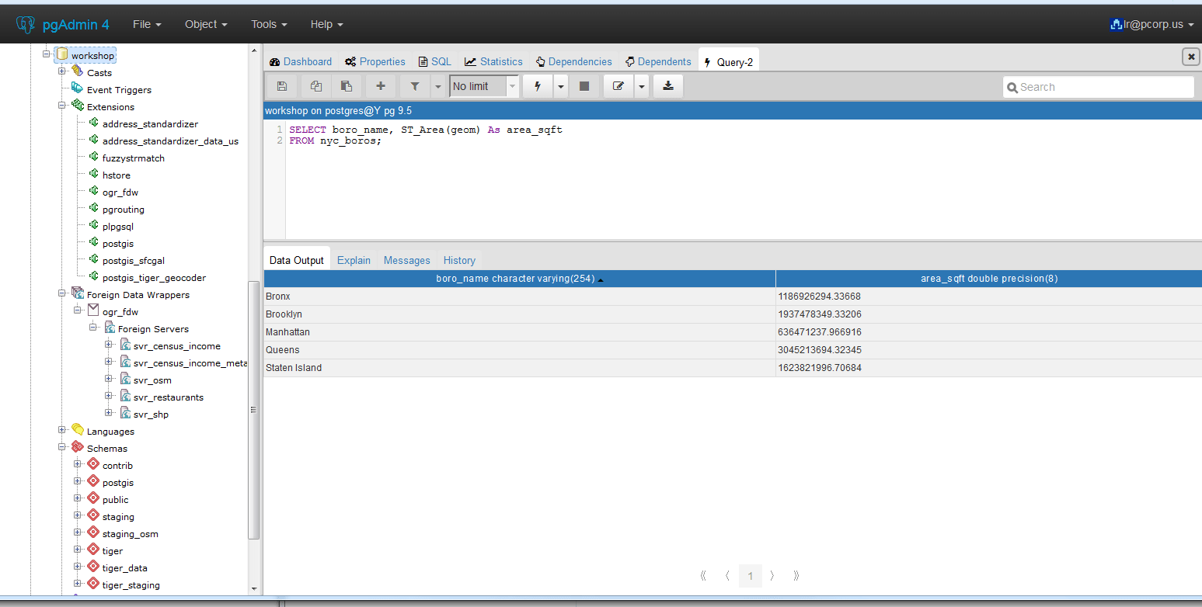Screen dimensions: 1202x607
Task: Stop query execution with the square icon
Action: (x=584, y=85)
